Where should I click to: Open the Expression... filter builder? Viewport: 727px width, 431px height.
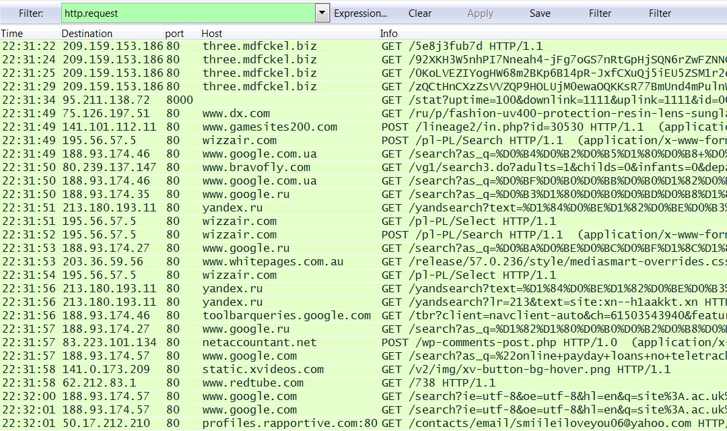click(x=361, y=13)
